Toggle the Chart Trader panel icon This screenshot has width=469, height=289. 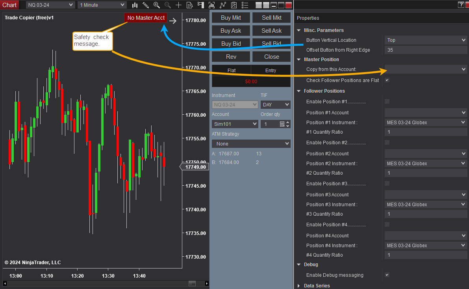click(201, 5)
